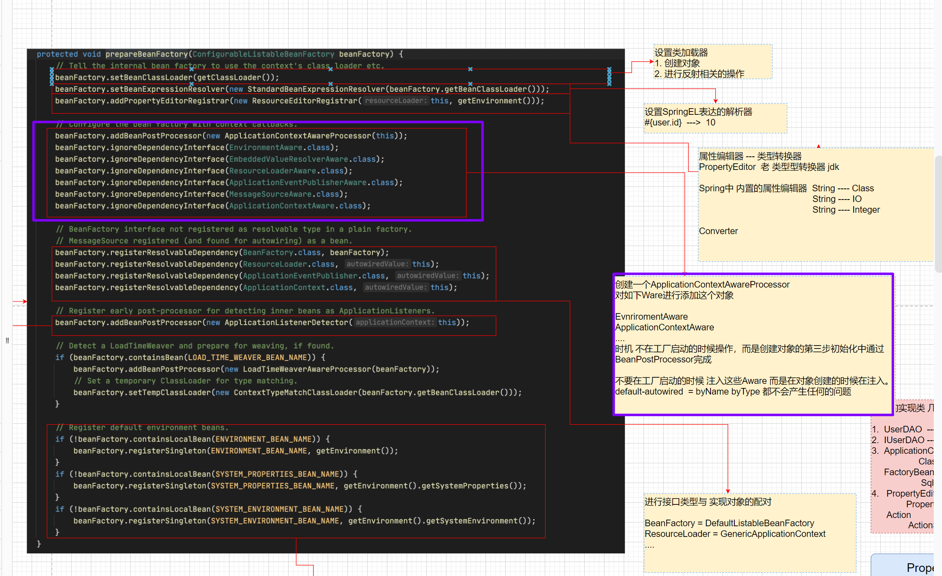Screen dimensions: 942x576
Task: Click the note text '#{user.id} ---> 10'
Action: [x=680, y=123]
